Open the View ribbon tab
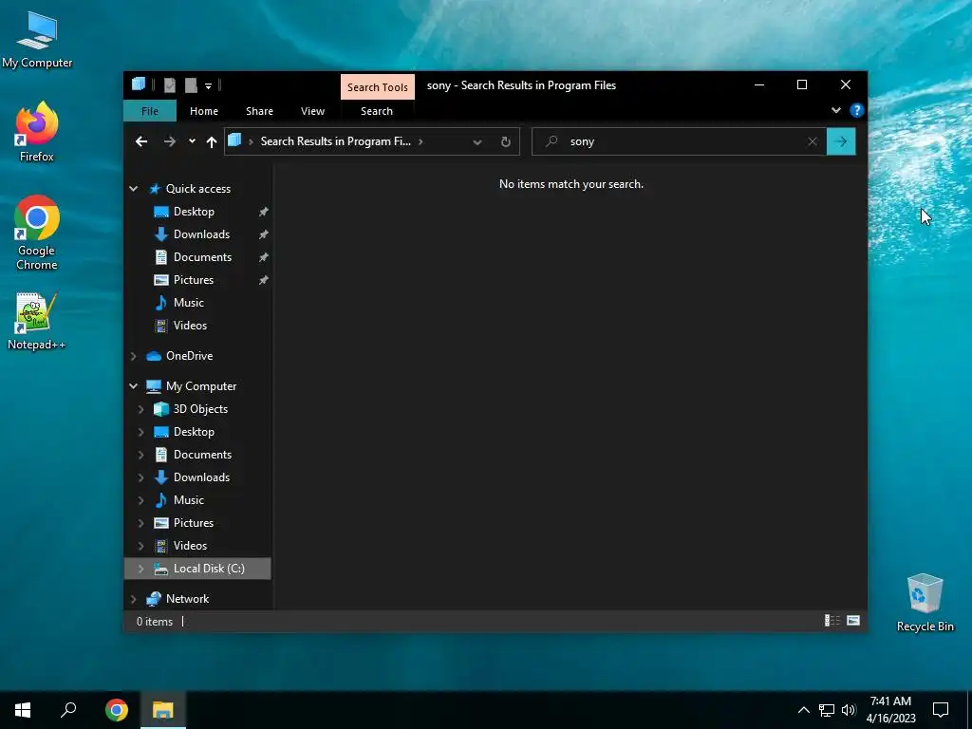 pyautogui.click(x=312, y=111)
